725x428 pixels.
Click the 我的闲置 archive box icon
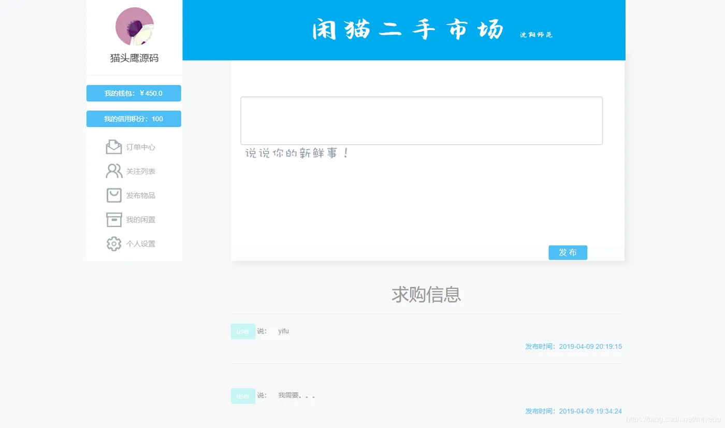(x=114, y=220)
